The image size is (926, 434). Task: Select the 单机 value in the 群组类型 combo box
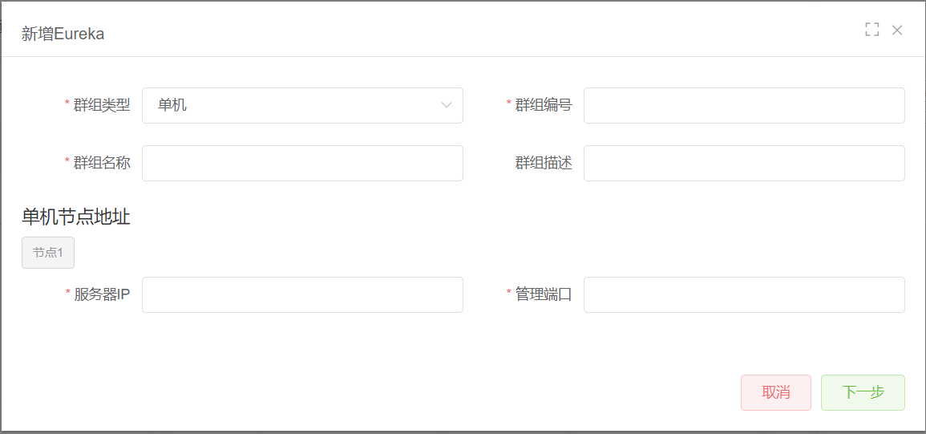pos(172,106)
